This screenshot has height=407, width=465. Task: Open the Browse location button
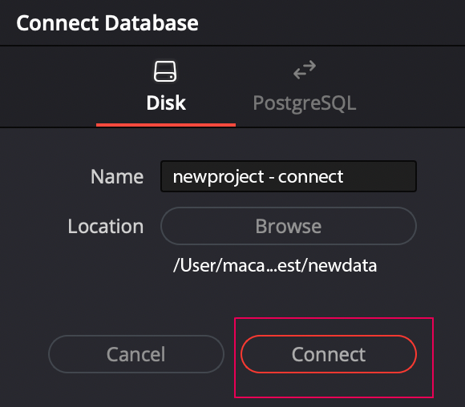(289, 226)
